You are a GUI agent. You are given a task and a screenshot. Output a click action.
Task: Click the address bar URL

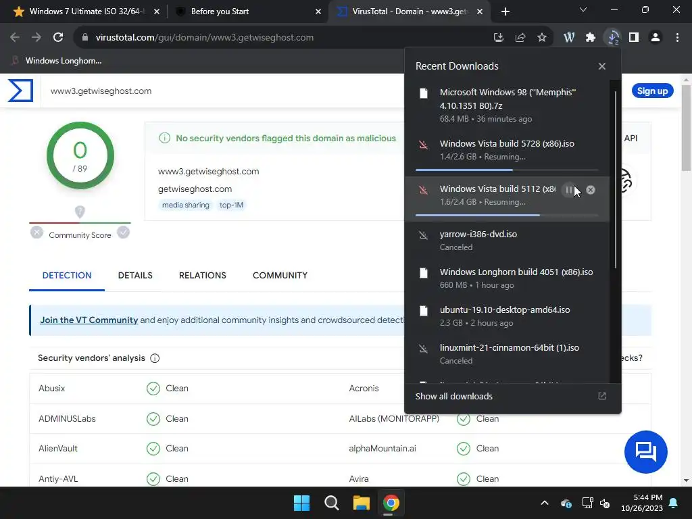204,38
